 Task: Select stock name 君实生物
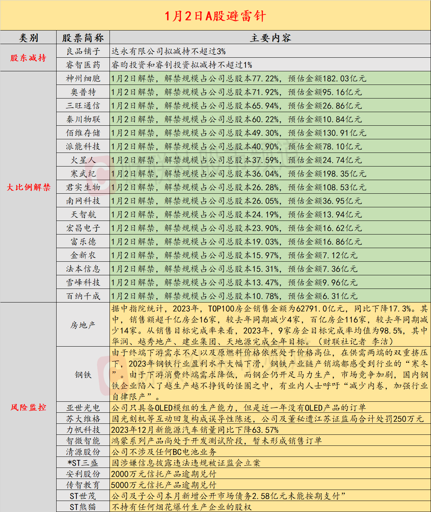83,187
